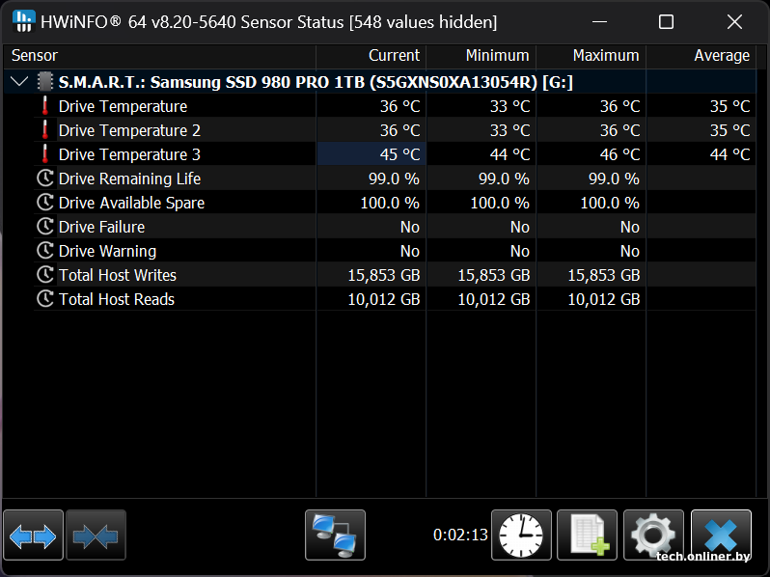Viewport: 770px width, 577px height.
Task: Click the clock icon beside Total Host Reads
Action: pyautogui.click(x=45, y=298)
